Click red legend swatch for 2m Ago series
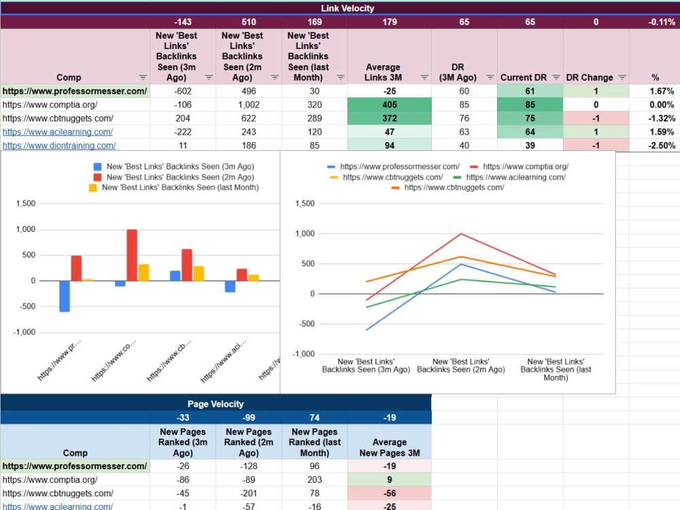 coord(97,177)
